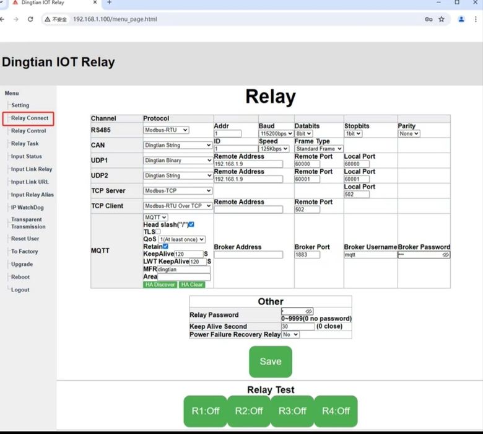
Task: Click the green Save button
Action: (x=271, y=361)
